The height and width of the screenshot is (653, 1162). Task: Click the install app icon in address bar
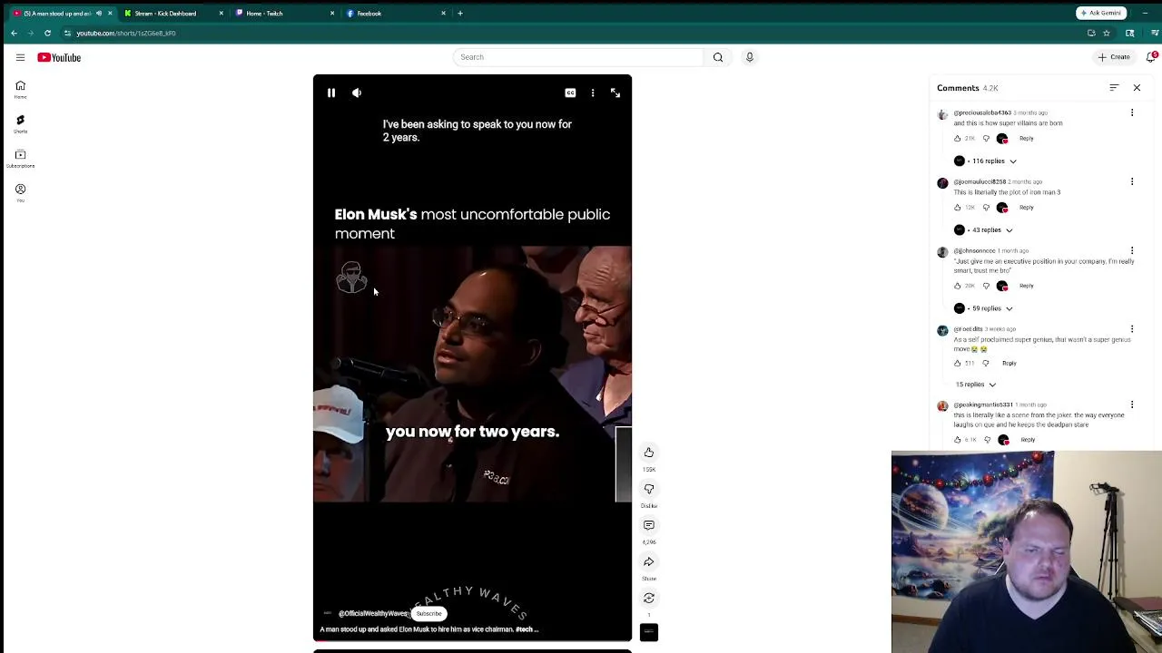[1091, 34]
